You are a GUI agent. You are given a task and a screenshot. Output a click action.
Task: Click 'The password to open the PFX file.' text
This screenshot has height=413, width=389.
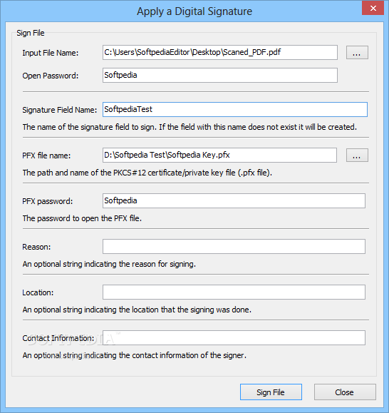click(x=82, y=218)
